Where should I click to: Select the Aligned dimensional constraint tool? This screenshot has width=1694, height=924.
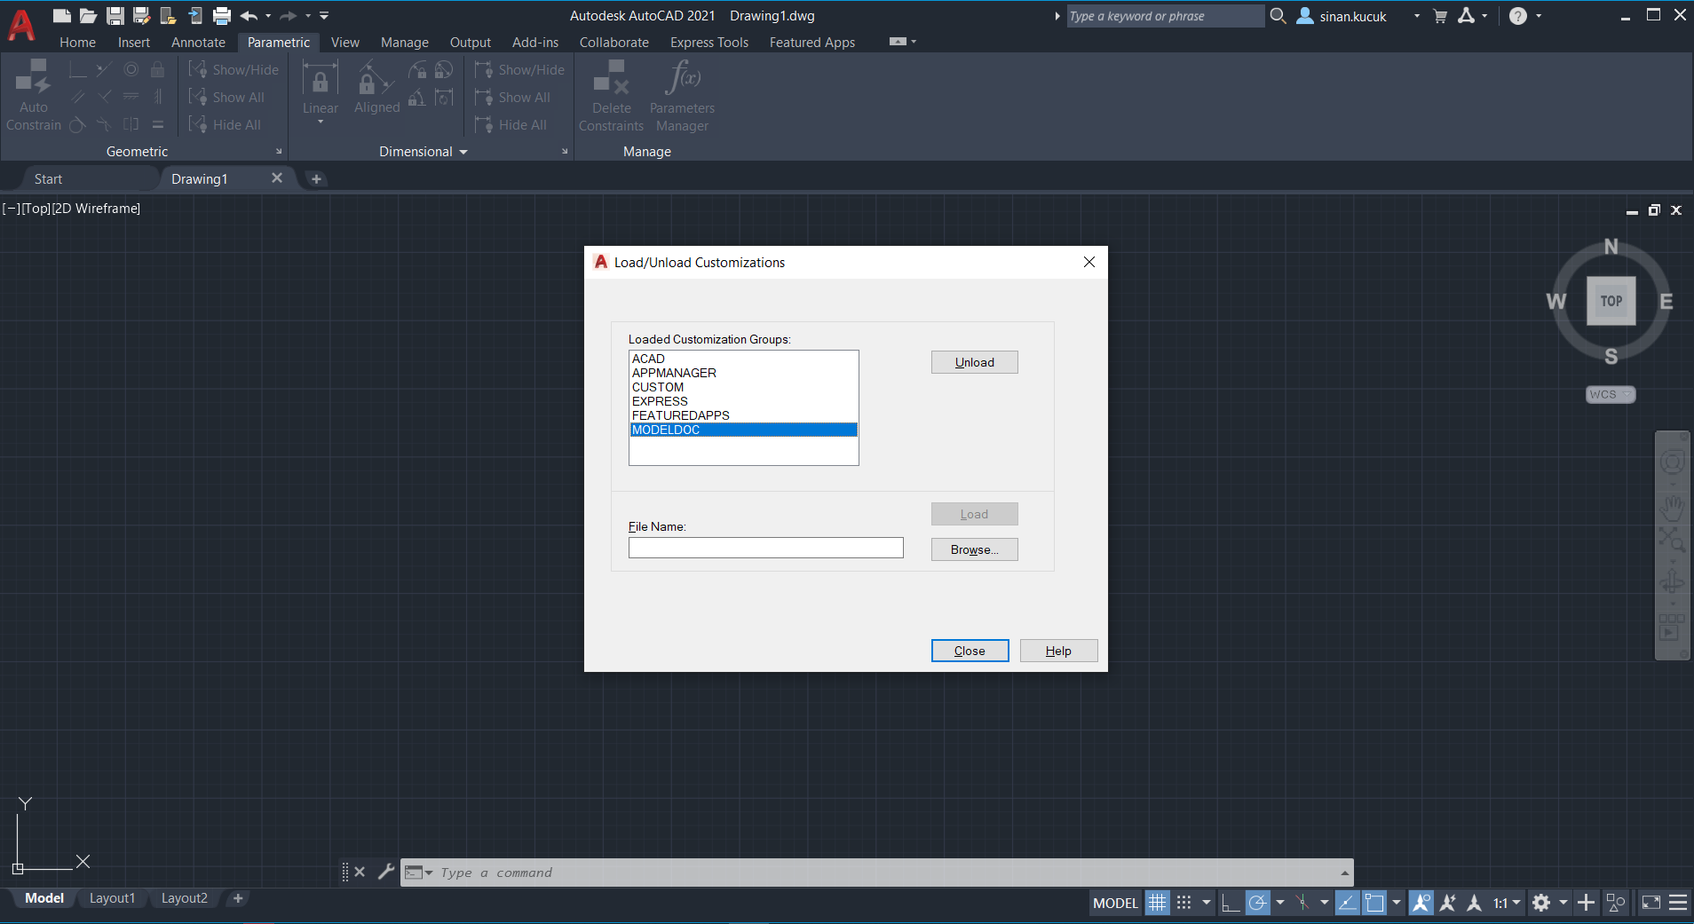376,87
